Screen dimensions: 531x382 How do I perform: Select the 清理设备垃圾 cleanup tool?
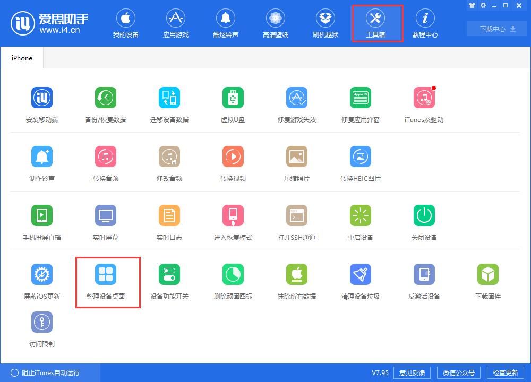[x=360, y=280]
